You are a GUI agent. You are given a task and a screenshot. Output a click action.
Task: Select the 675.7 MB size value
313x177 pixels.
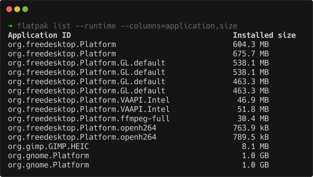tap(251, 54)
